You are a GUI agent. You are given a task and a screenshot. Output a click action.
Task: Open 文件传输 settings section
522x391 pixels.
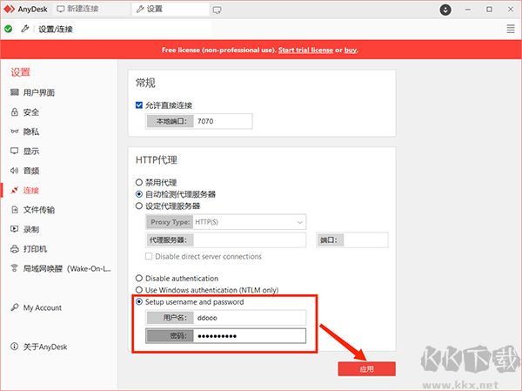point(39,210)
